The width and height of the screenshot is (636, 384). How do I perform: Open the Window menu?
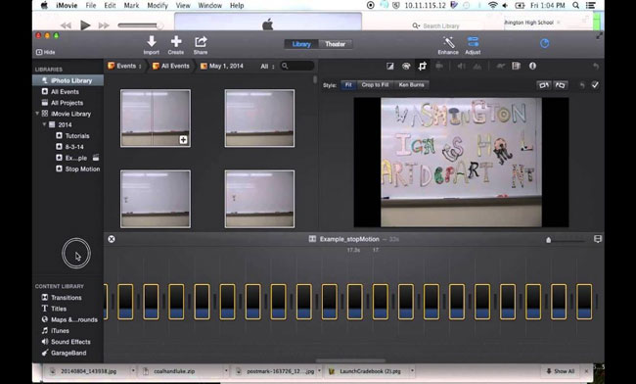209,5
